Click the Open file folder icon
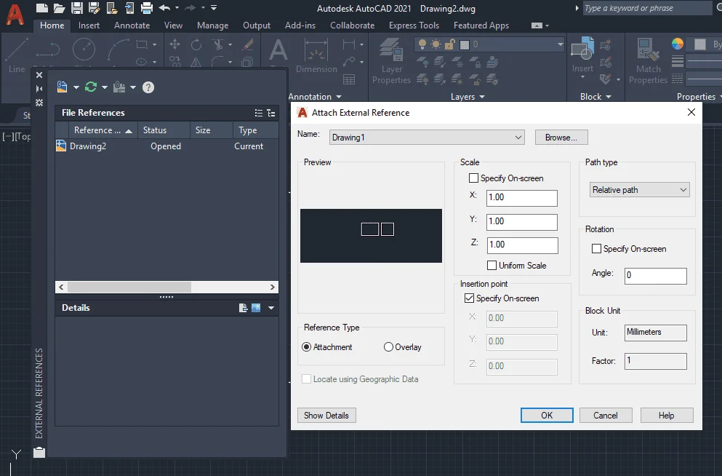This screenshot has height=476, width=722. click(x=59, y=8)
